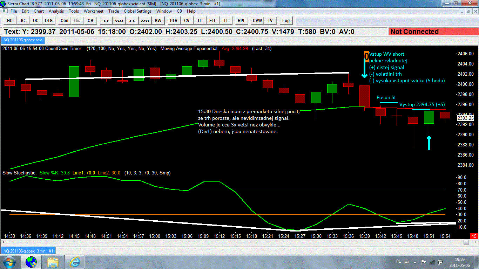Viewport: 479px width, 269px height.
Task: Click the 'Vystup 2394.75 (+5)' annotation
Action: tap(422, 104)
